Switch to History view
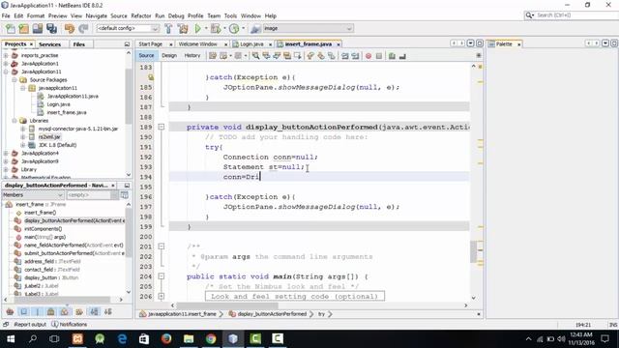 coord(192,56)
